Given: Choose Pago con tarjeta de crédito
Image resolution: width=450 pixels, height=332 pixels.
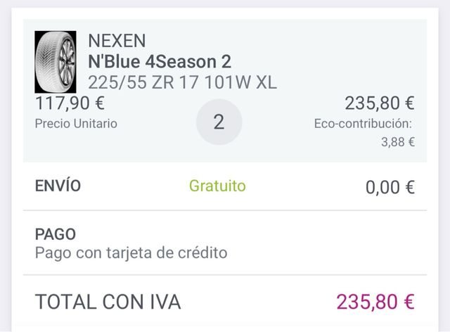Looking at the screenshot, I should (x=131, y=253).
